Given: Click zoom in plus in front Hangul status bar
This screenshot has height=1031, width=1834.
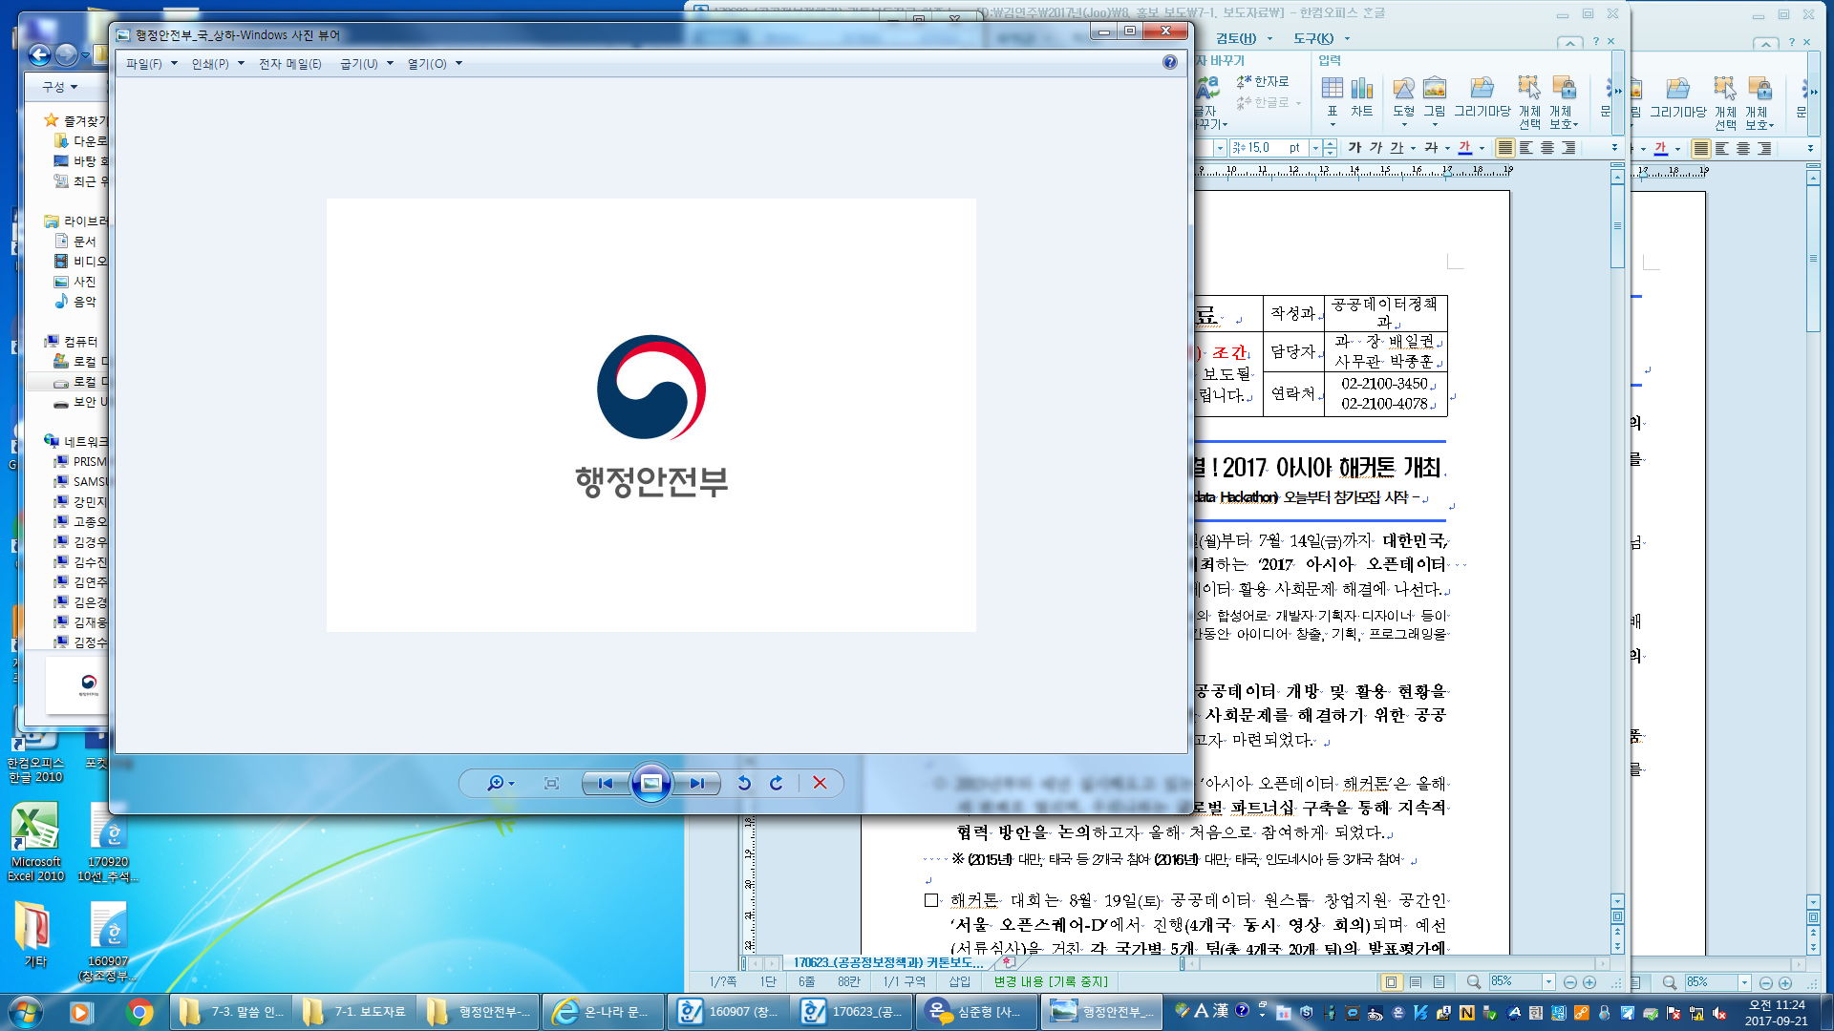Looking at the screenshot, I should [x=1589, y=982].
